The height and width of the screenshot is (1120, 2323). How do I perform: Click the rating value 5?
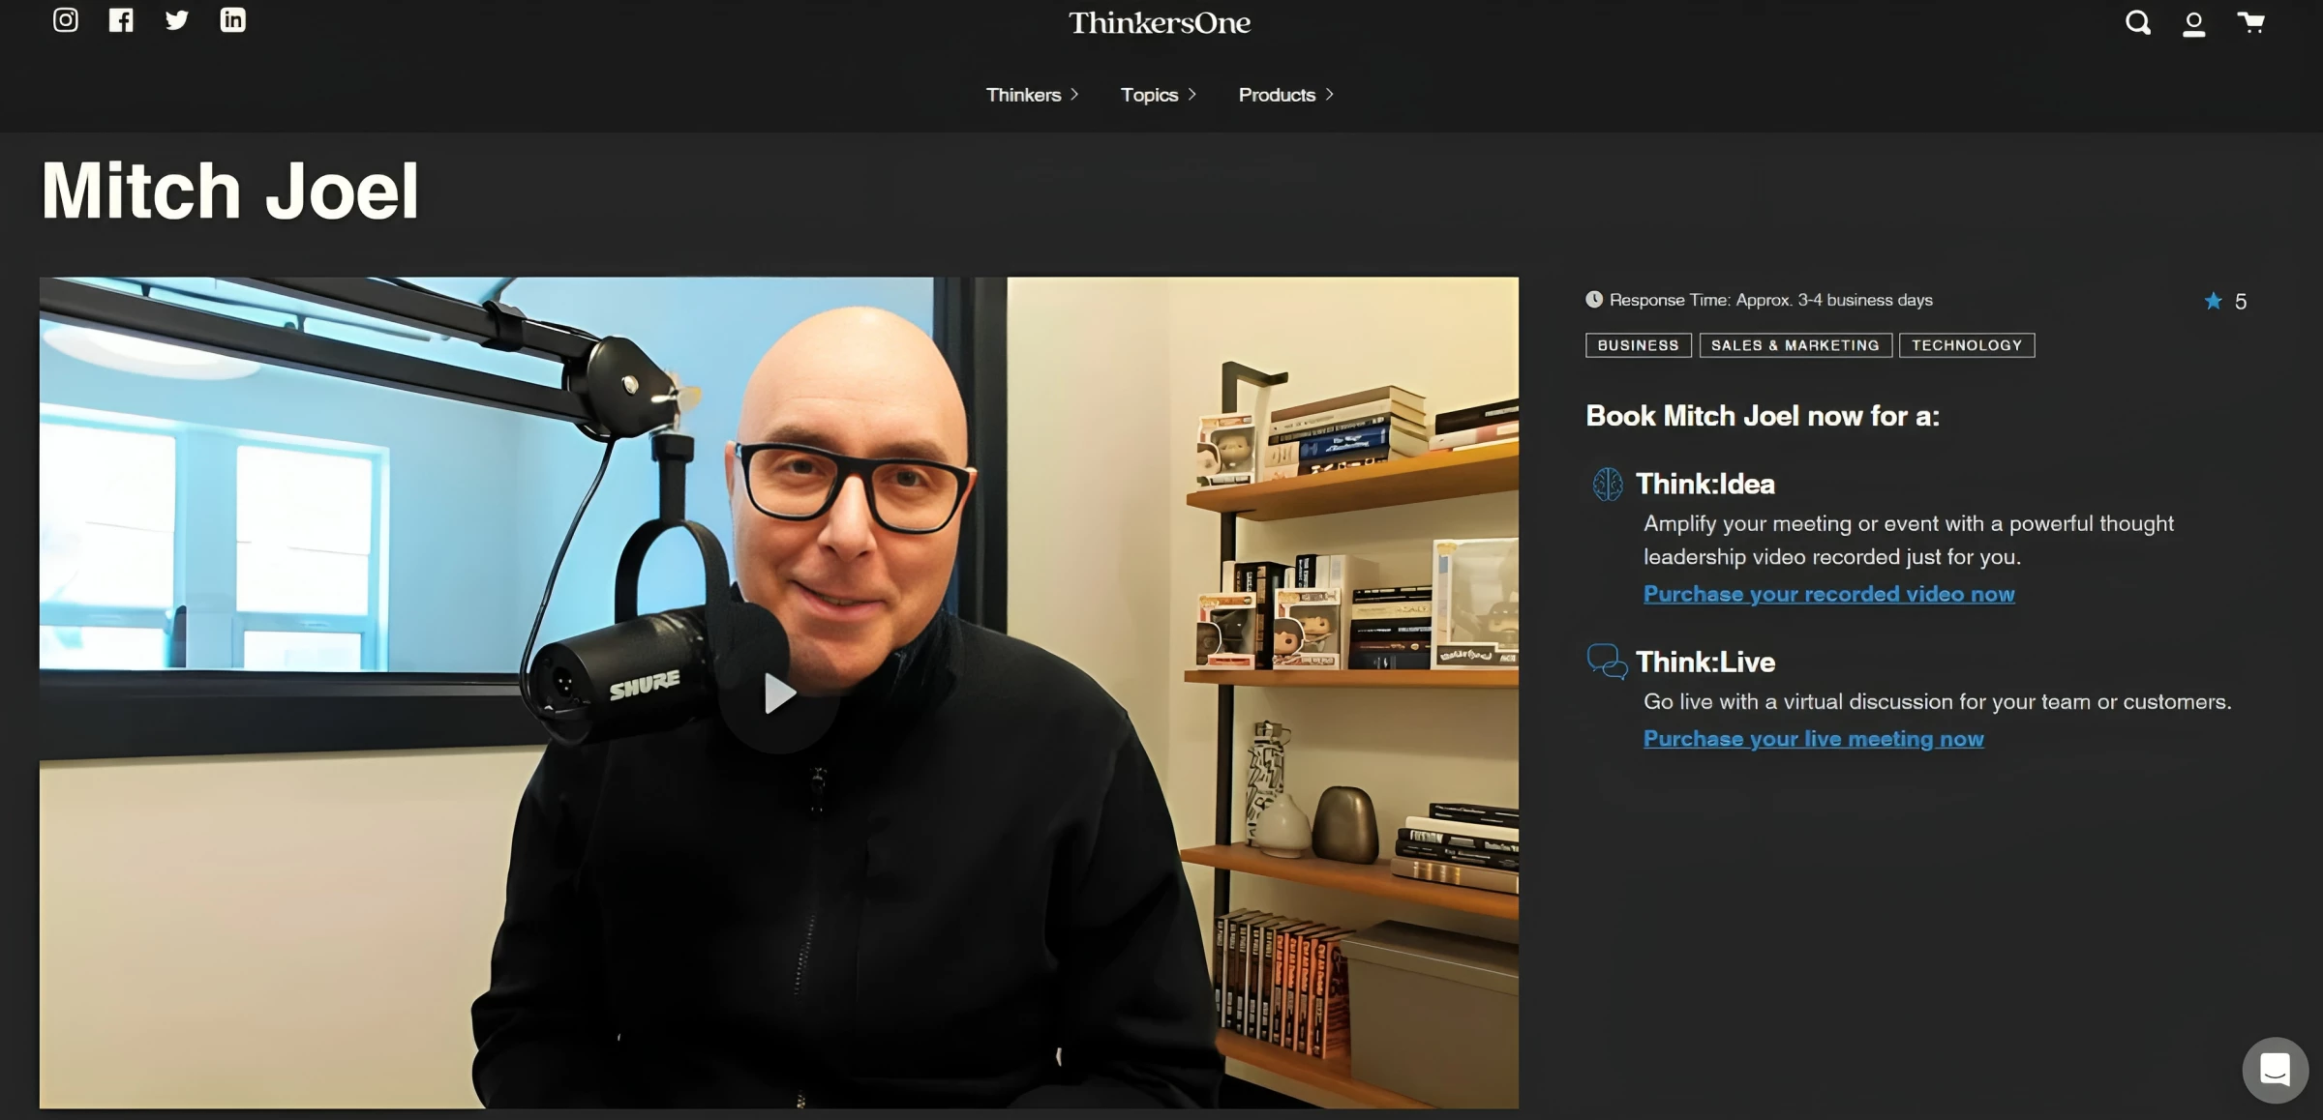[x=2241, y=302]
